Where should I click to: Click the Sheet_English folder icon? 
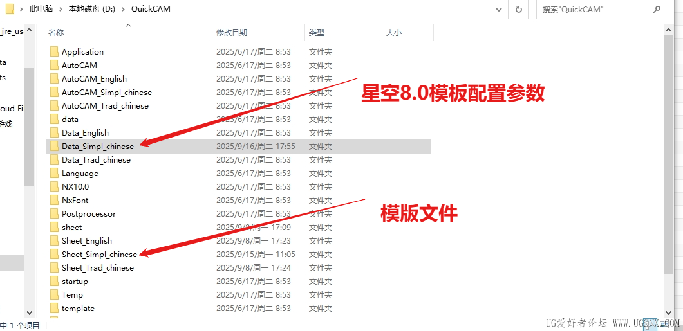54,240
